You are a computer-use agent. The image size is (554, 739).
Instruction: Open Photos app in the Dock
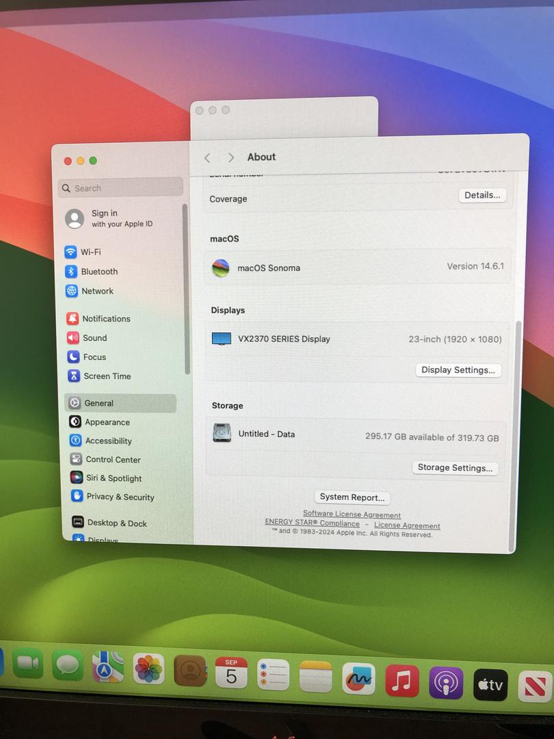click(x=148, y=669)
